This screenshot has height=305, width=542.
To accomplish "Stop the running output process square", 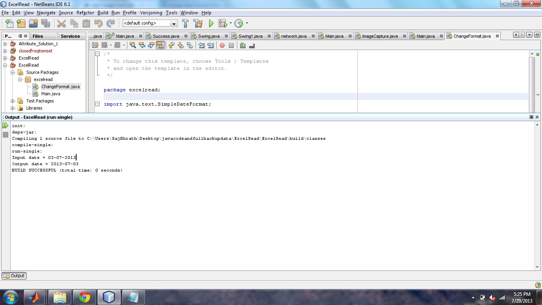I will point(5,135).
